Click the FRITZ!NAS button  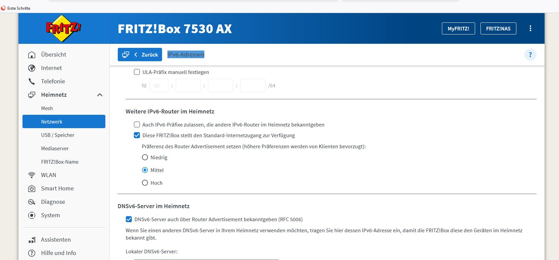(498, 28)
